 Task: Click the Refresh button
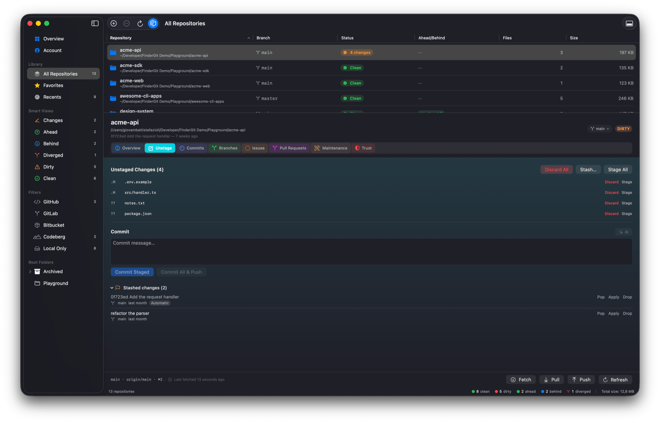(x=615, y=380)
